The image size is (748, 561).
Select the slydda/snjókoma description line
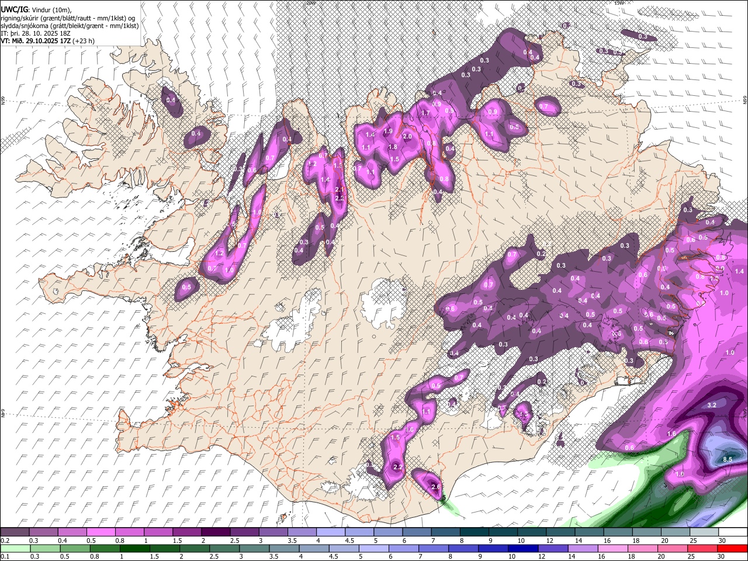click(70, 26)
